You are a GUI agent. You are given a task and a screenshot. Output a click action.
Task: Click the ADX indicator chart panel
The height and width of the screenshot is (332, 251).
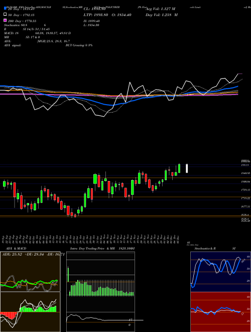(30, 272)
